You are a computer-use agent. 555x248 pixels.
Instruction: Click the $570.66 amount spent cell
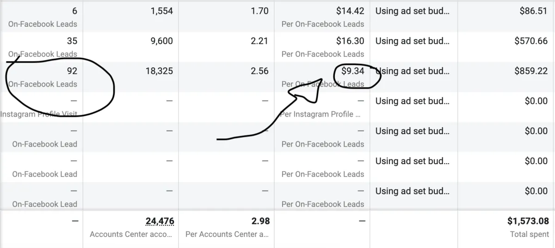(x=531, y=41)
